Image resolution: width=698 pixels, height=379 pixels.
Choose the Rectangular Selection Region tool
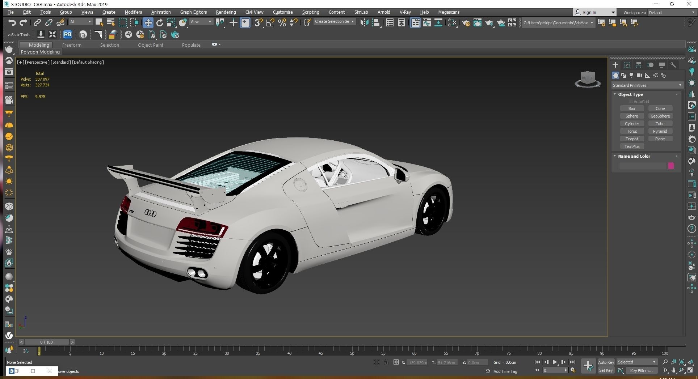click(123, 23)
